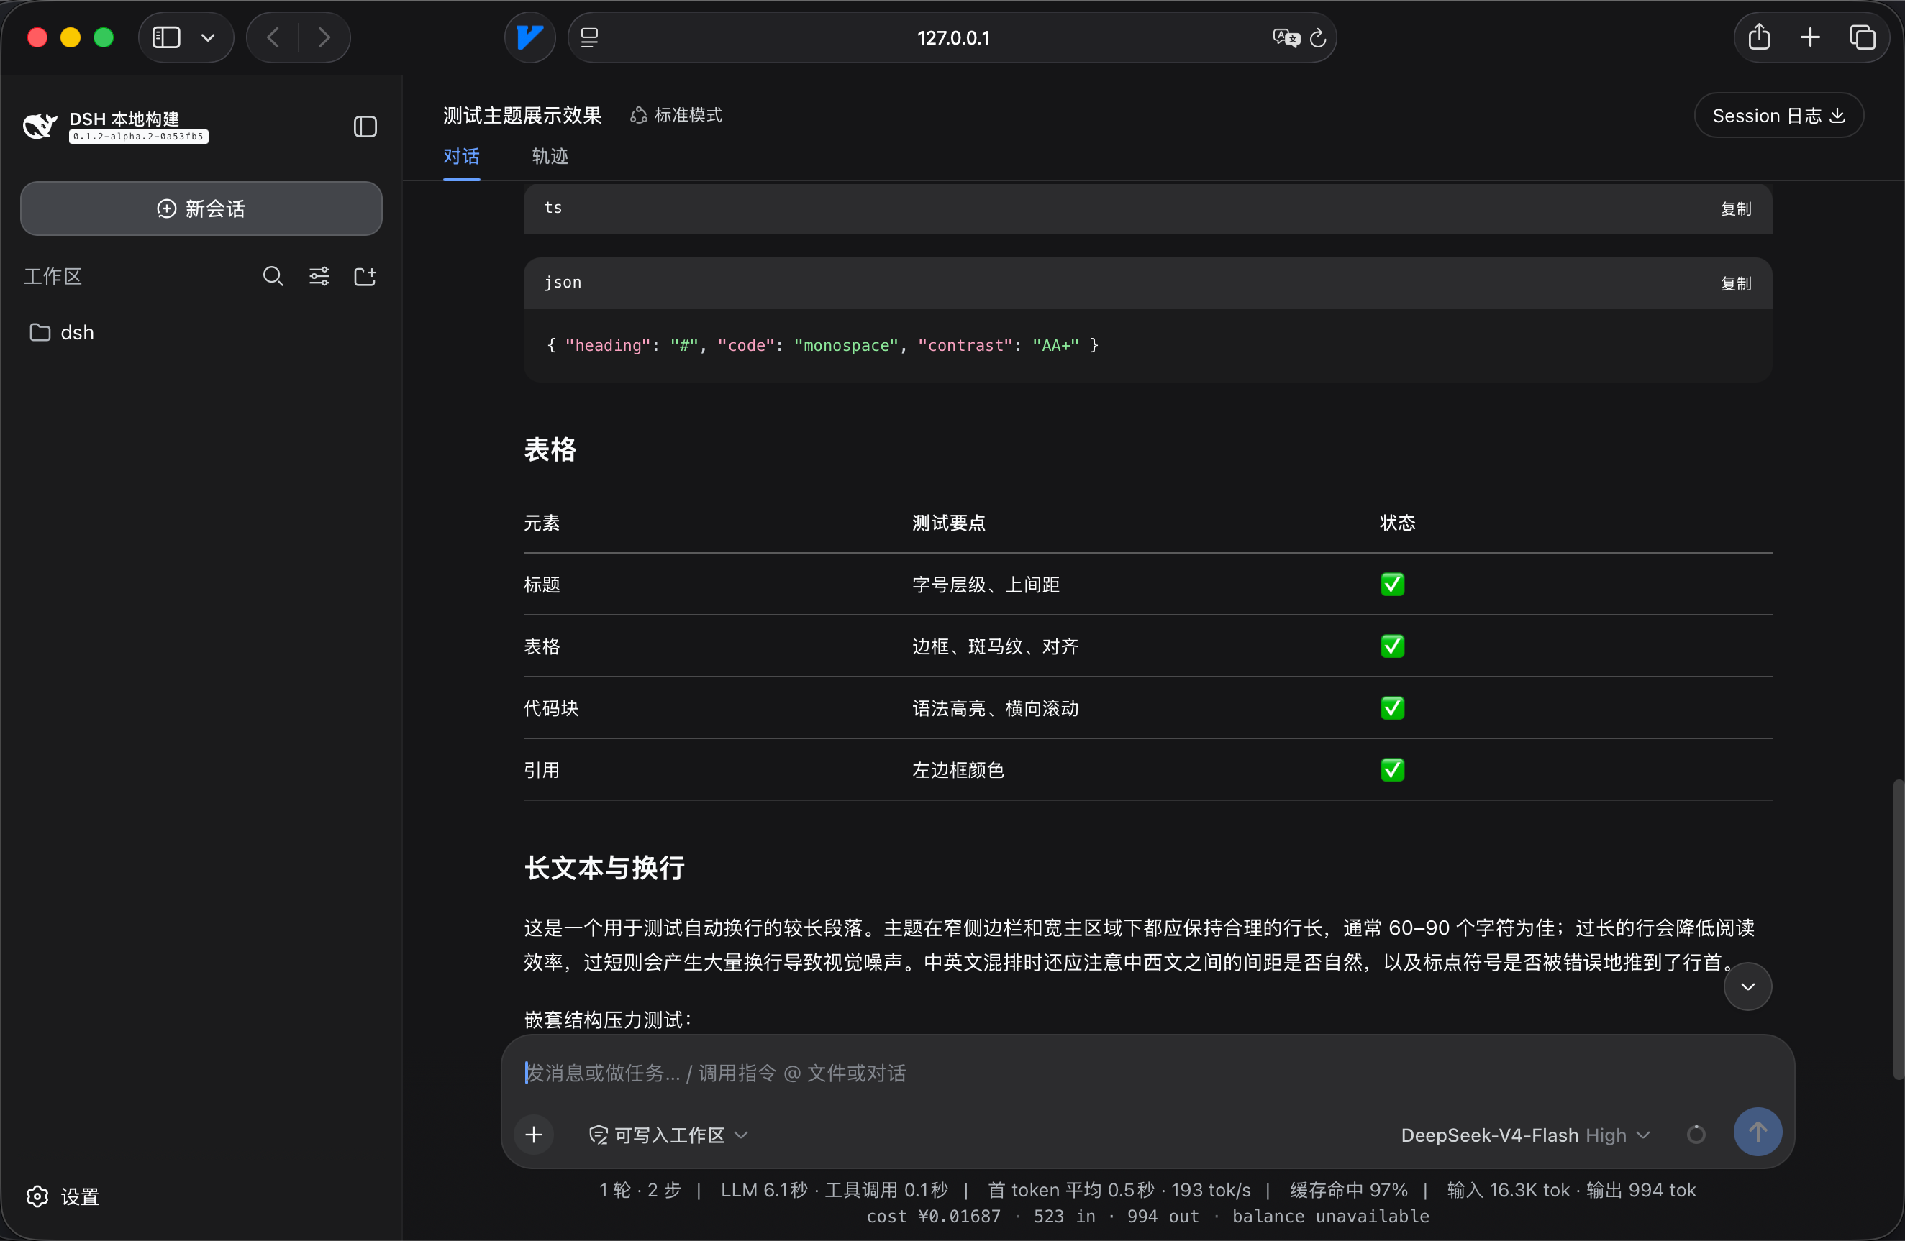Viewport: 1905px width, 1241px height.
Task: Click the version badge 0.1.2-alpha.2-0a53fb5
Action: point(138,137)
